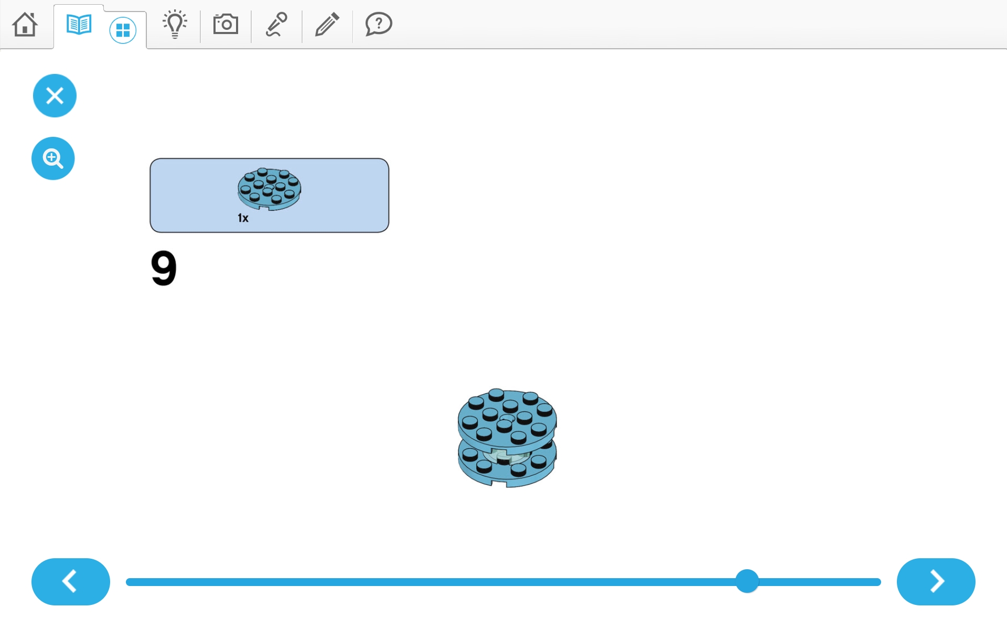Open the lightbulb ideas section
Screen dimensions: 1007x629
175,24
